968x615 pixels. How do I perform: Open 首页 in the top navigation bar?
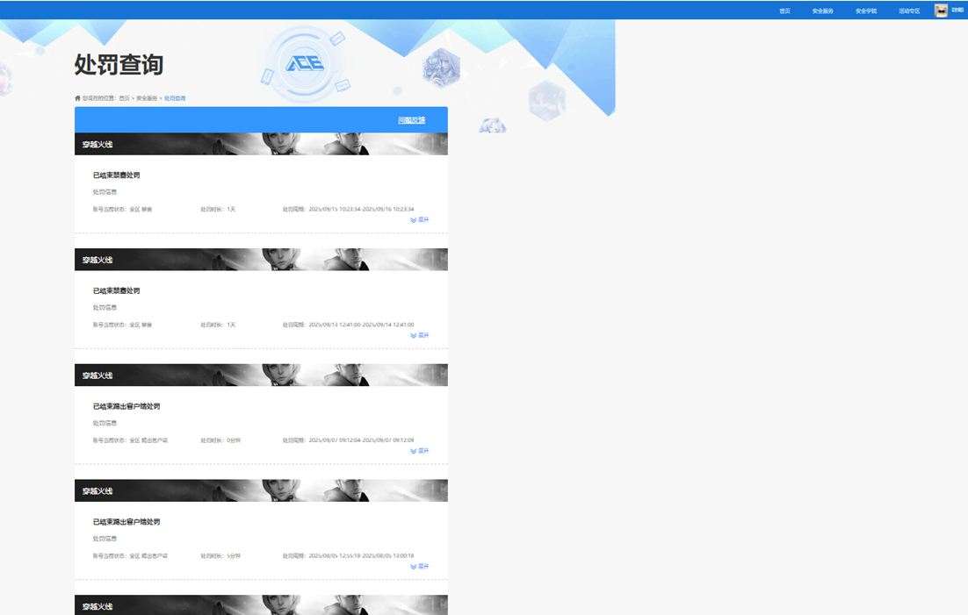click(x=784, y=11)
